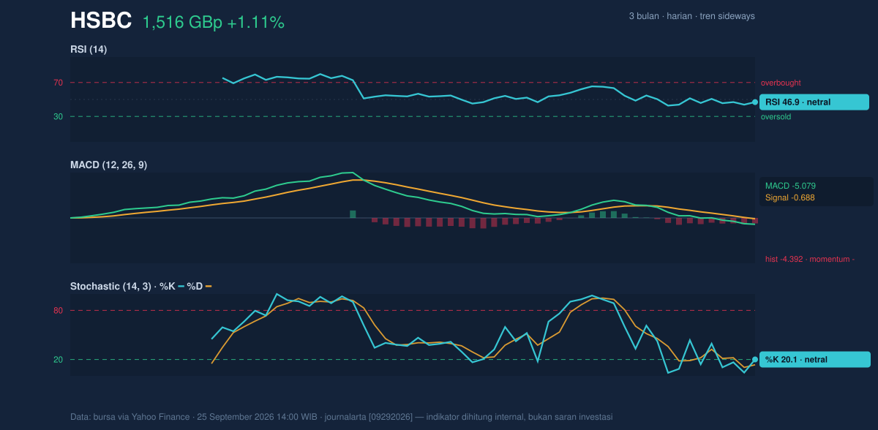Screen dimensions: 878x430
Task: Click the Stochastic 80 axis label
Action: pos(58,311)
